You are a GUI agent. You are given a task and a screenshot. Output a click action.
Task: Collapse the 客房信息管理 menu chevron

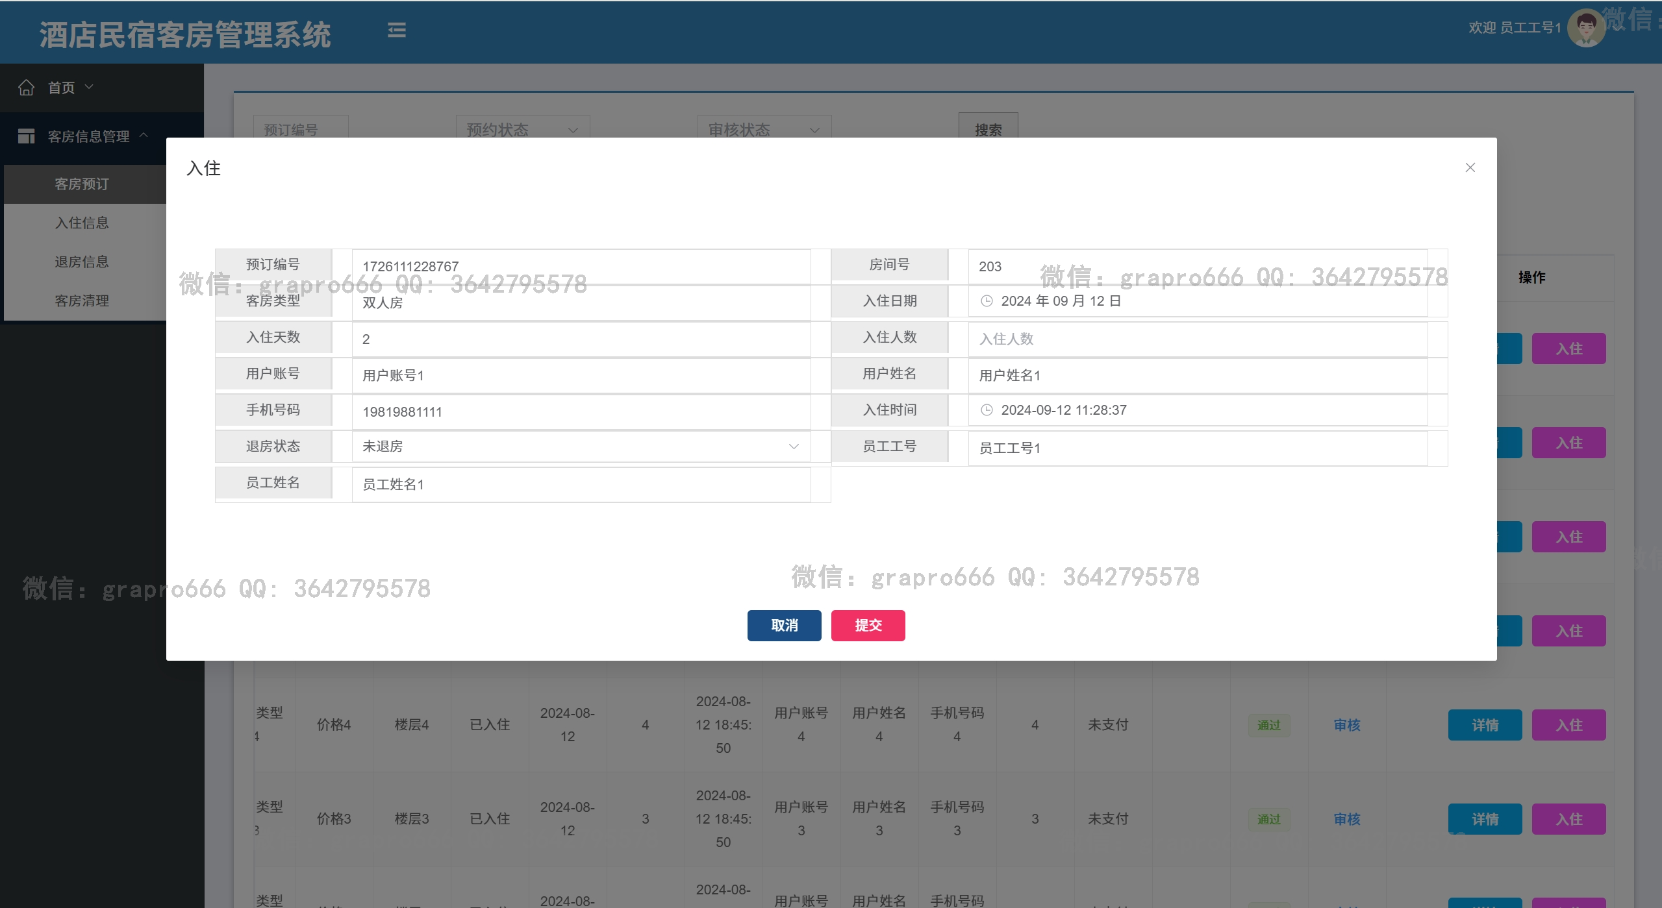coord(144,135)
